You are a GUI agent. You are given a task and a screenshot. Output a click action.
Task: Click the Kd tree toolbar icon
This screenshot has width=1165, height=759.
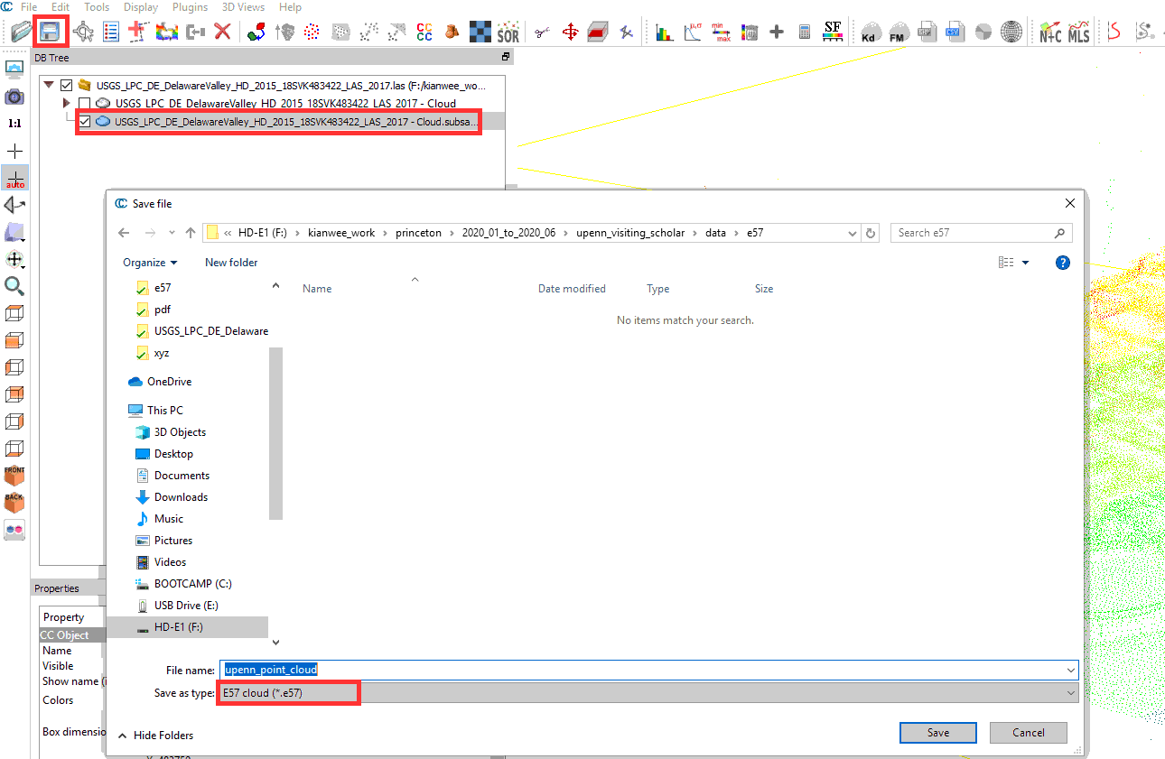point(871,33)
